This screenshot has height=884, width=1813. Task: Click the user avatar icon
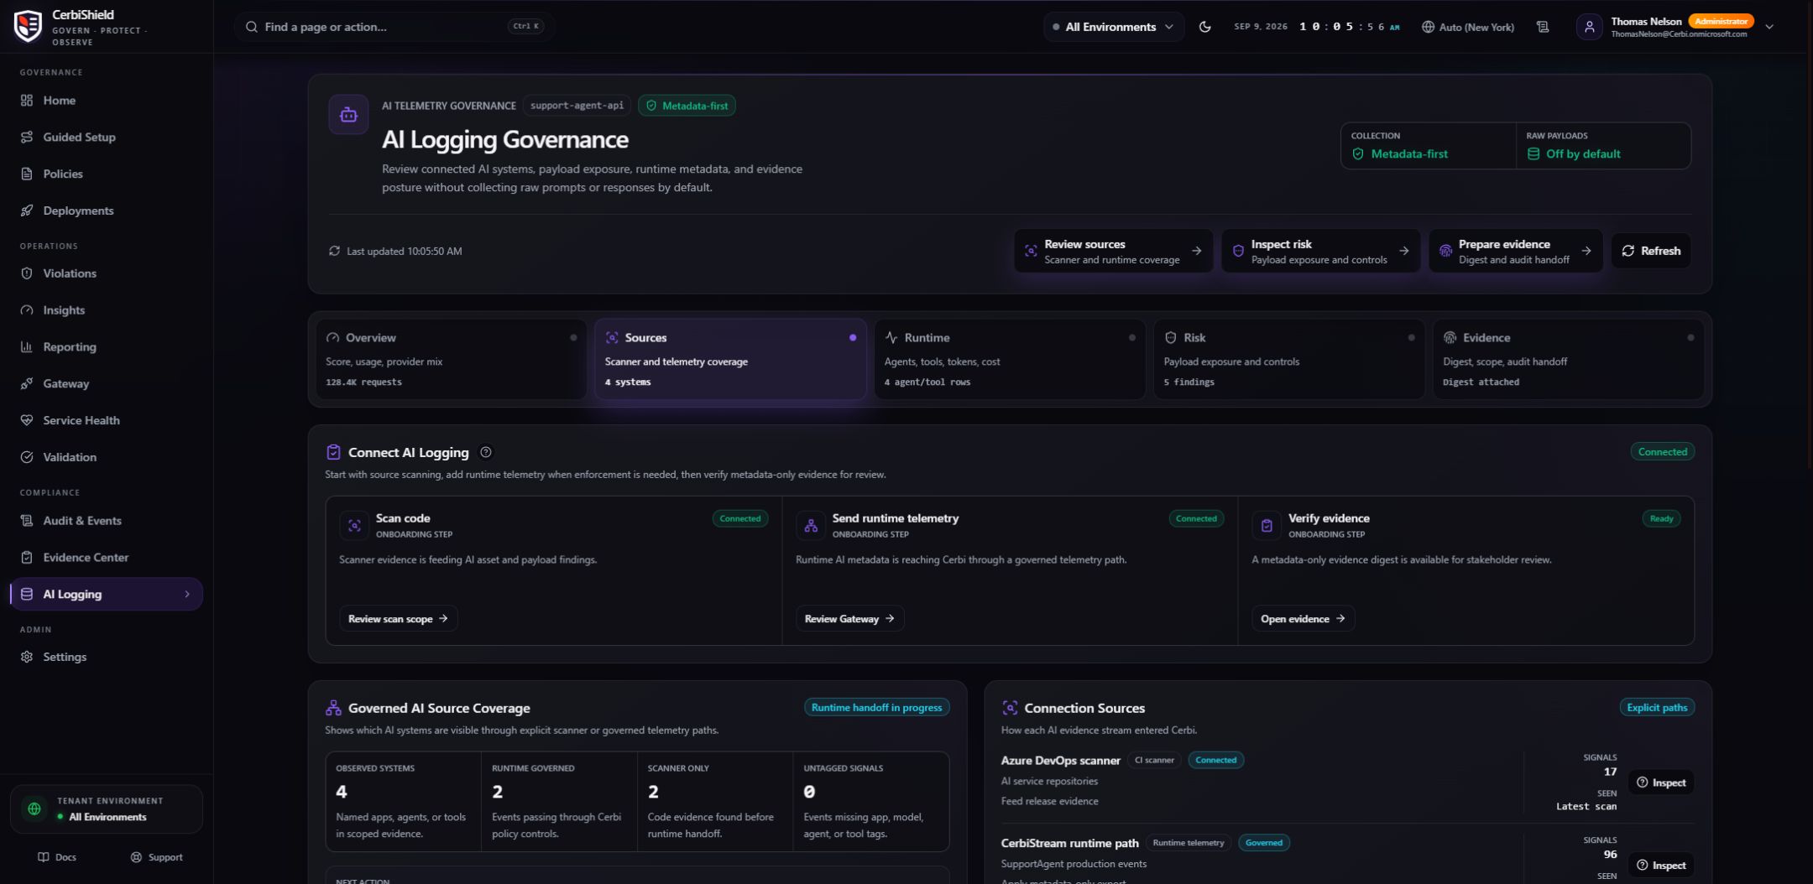[1589, 27]
